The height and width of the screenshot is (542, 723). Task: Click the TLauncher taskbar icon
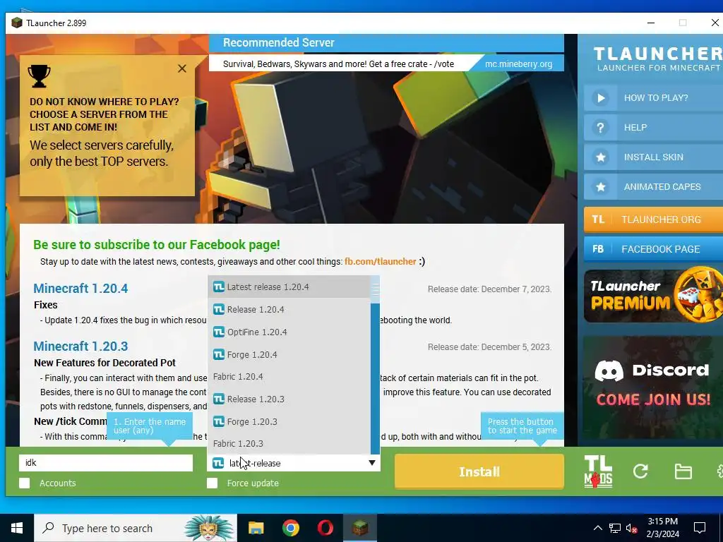[x=359, y=528]
